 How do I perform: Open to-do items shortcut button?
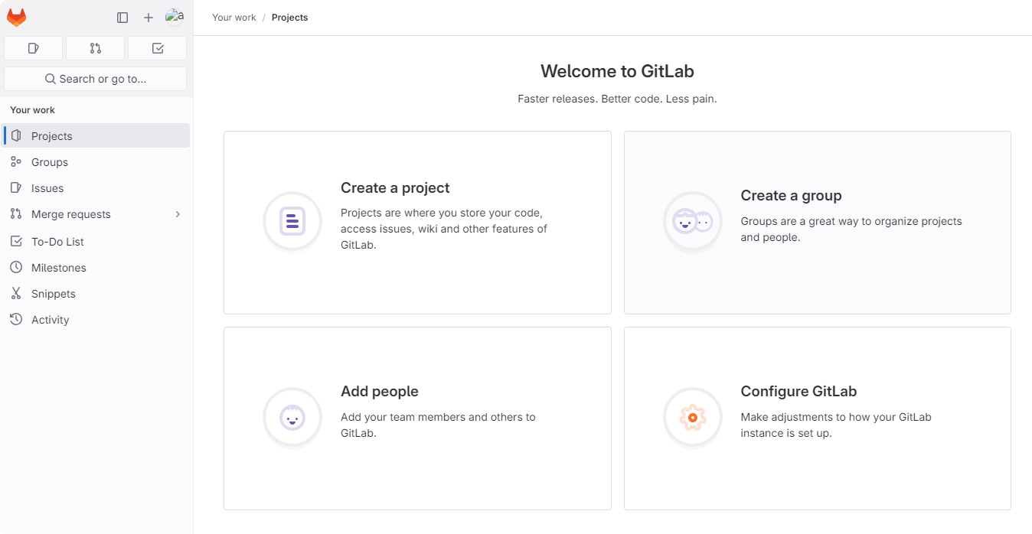coord(158,48)
